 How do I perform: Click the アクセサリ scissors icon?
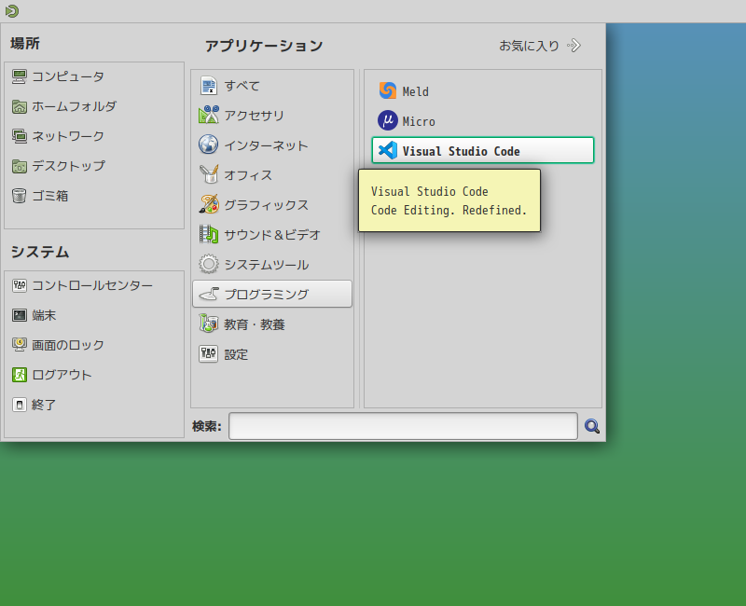(208, 116)
